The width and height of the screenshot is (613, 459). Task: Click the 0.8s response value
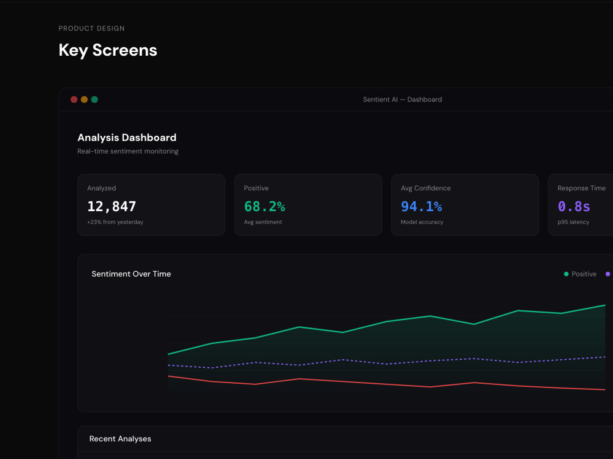574,206
